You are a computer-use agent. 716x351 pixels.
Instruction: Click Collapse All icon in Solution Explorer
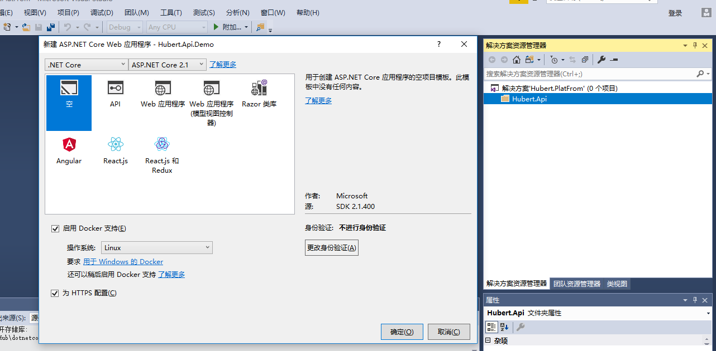click(585, 60)
